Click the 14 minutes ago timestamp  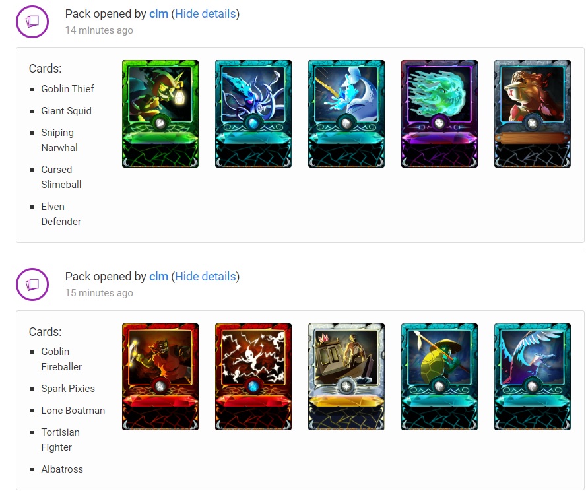(x=99, y=30)
